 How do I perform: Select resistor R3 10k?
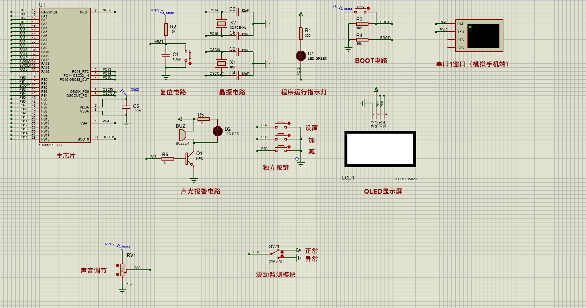pyautogui.click(x=362, y=24)
